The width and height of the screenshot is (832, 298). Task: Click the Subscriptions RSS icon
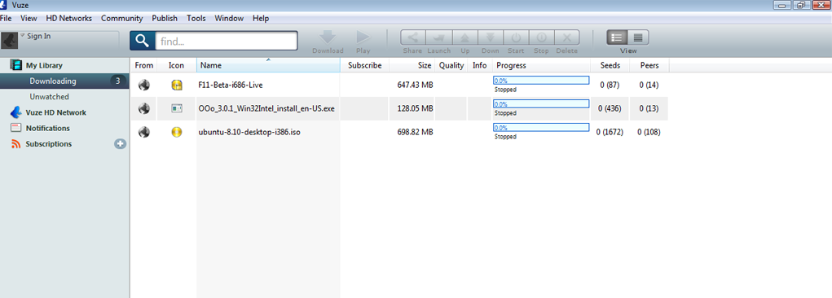coord(16,143)
